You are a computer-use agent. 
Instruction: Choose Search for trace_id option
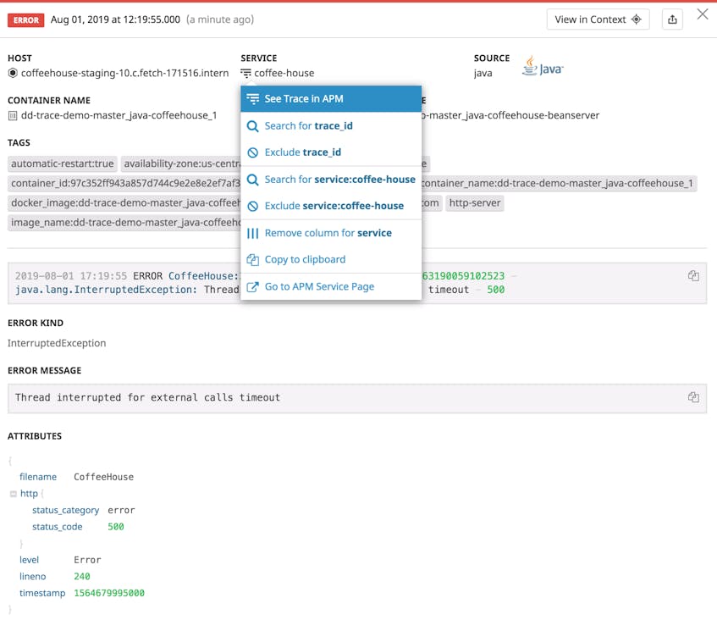(x=308, y=126)
